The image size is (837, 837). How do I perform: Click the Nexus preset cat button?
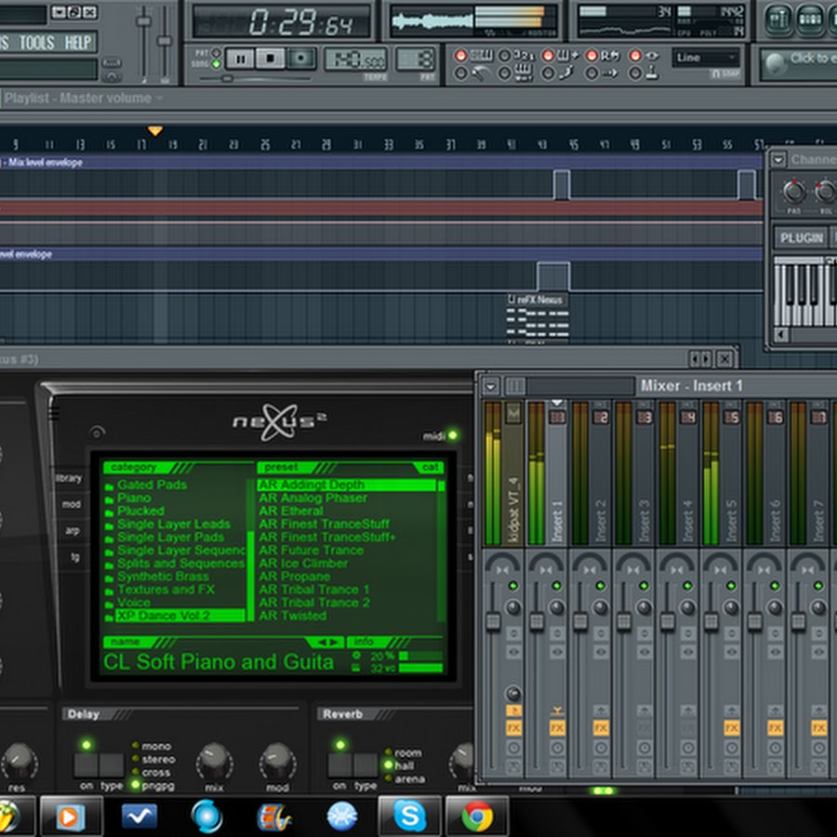(431, 468)
